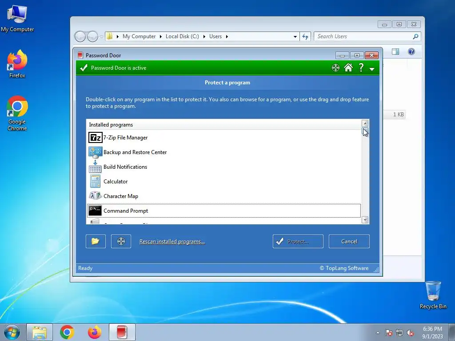
Task: Click the network tray icon
Action: pyautogui.click(x=399, y=333)
